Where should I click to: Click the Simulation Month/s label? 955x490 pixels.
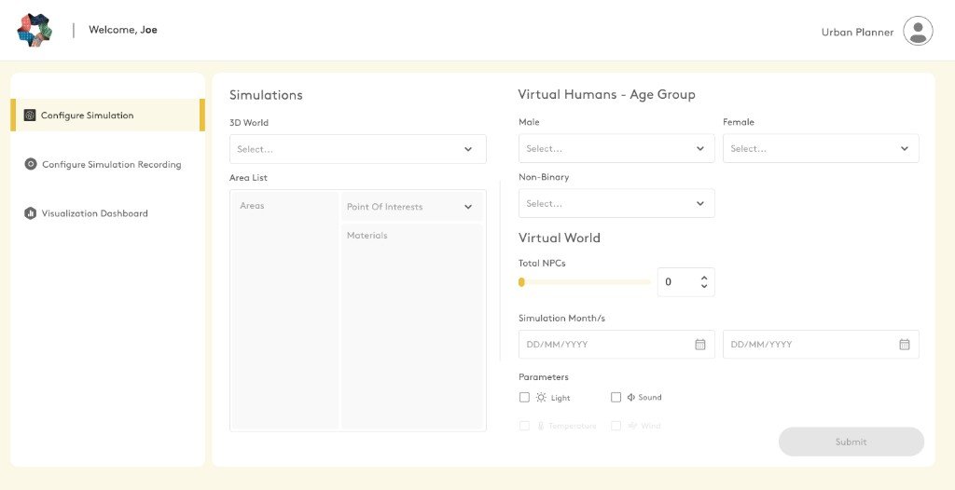(x=561, y=319)
